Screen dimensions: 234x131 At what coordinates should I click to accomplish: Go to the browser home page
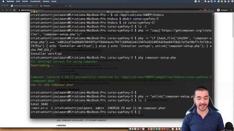14,10
